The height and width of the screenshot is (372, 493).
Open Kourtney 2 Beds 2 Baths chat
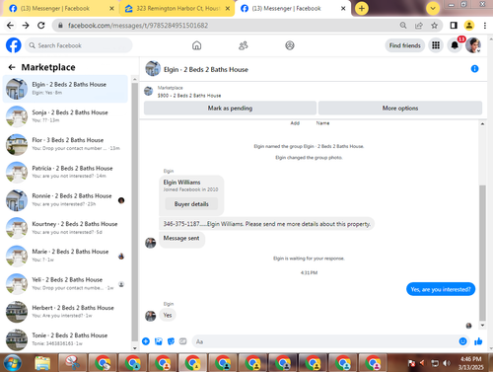(x=65, y=228)
